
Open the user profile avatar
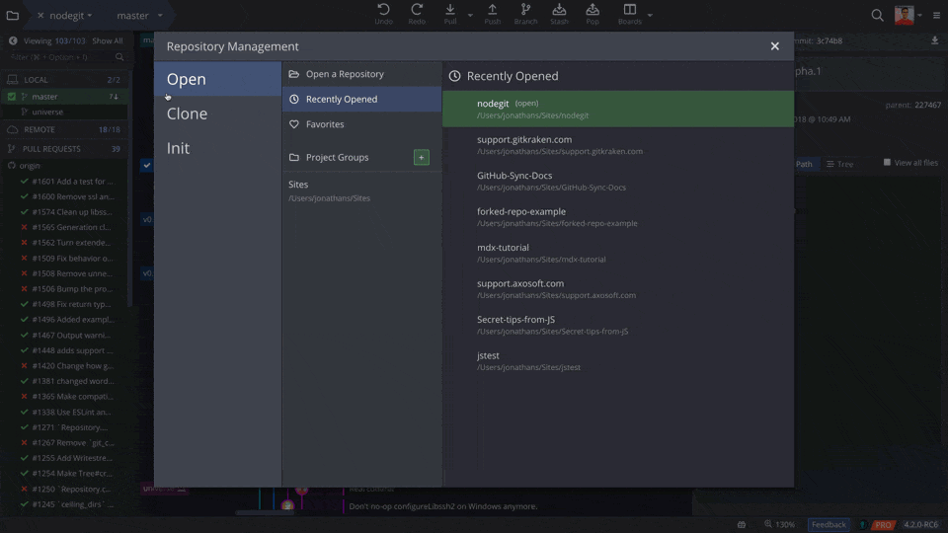pos(904,15)
